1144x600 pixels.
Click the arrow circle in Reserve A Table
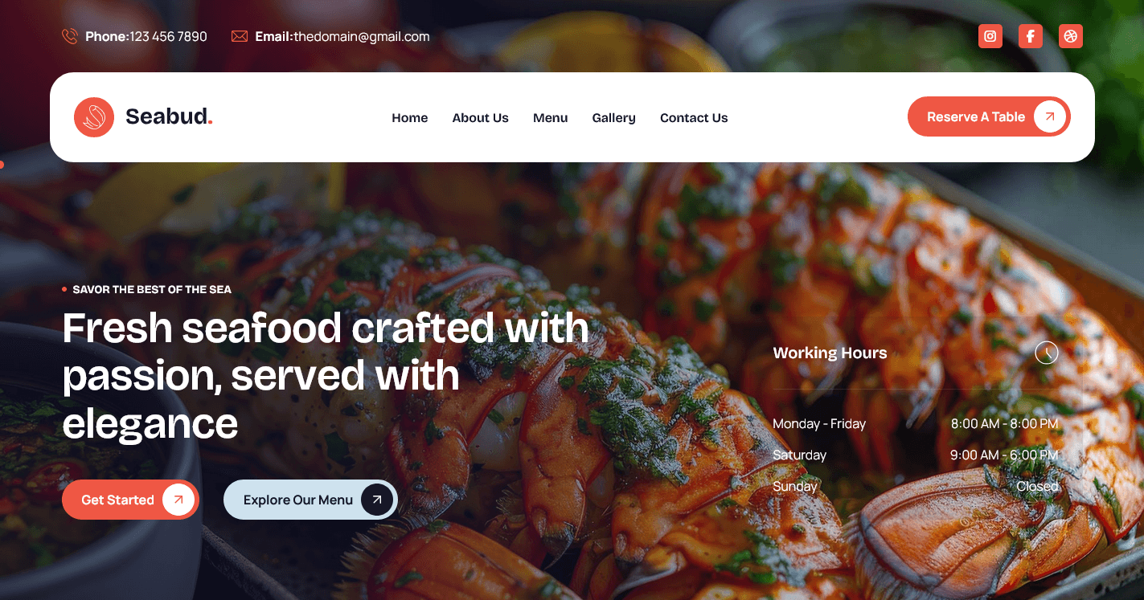(1050, 116)
